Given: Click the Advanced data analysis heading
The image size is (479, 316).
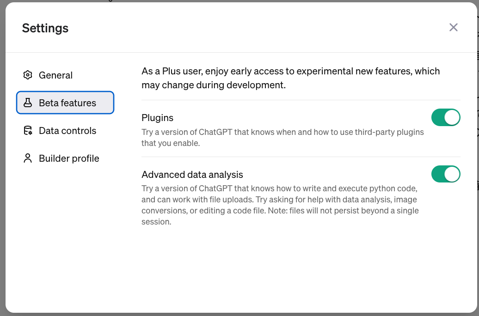Looking at the screenshot, I should tap(192, 175).
